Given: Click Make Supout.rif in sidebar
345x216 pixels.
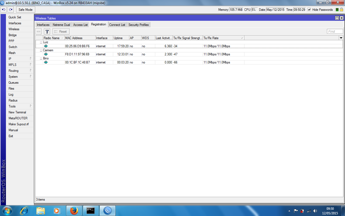Looking at the screenshot, I should [20, 124].
